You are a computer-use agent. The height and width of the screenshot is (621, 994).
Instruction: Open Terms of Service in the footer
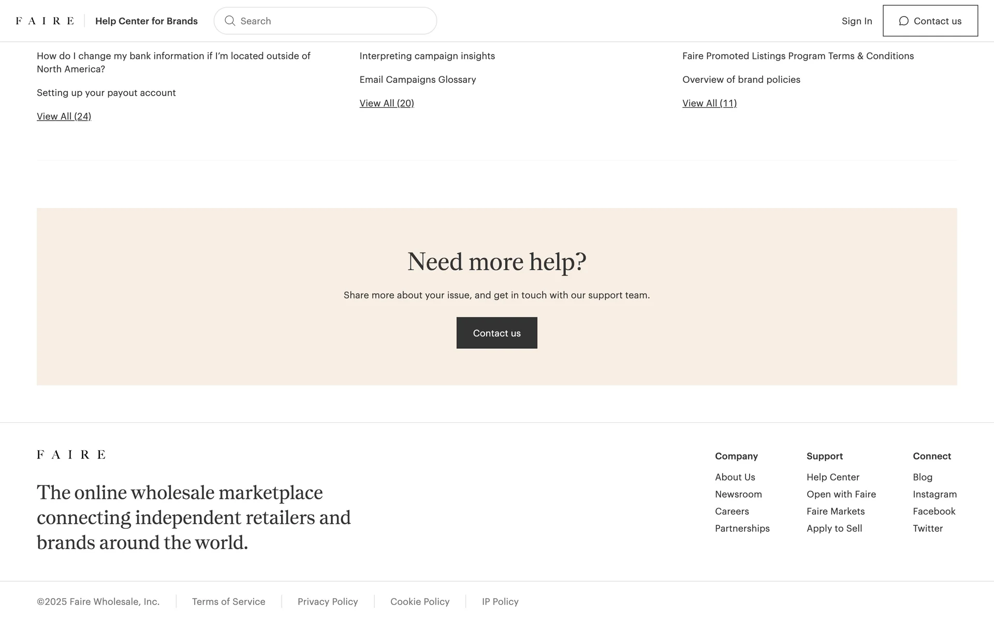[x=228, y=601]
